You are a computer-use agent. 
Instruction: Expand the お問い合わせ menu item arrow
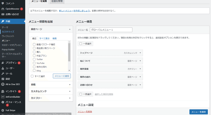[x=140, y=85]
